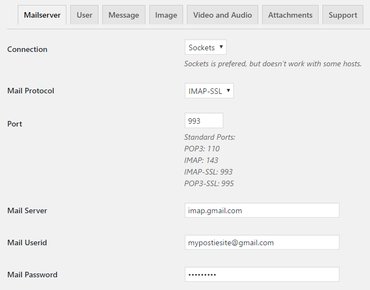Select the Mailserver tab
This screenshot has width=370, height=290.
tap(42, 15)
